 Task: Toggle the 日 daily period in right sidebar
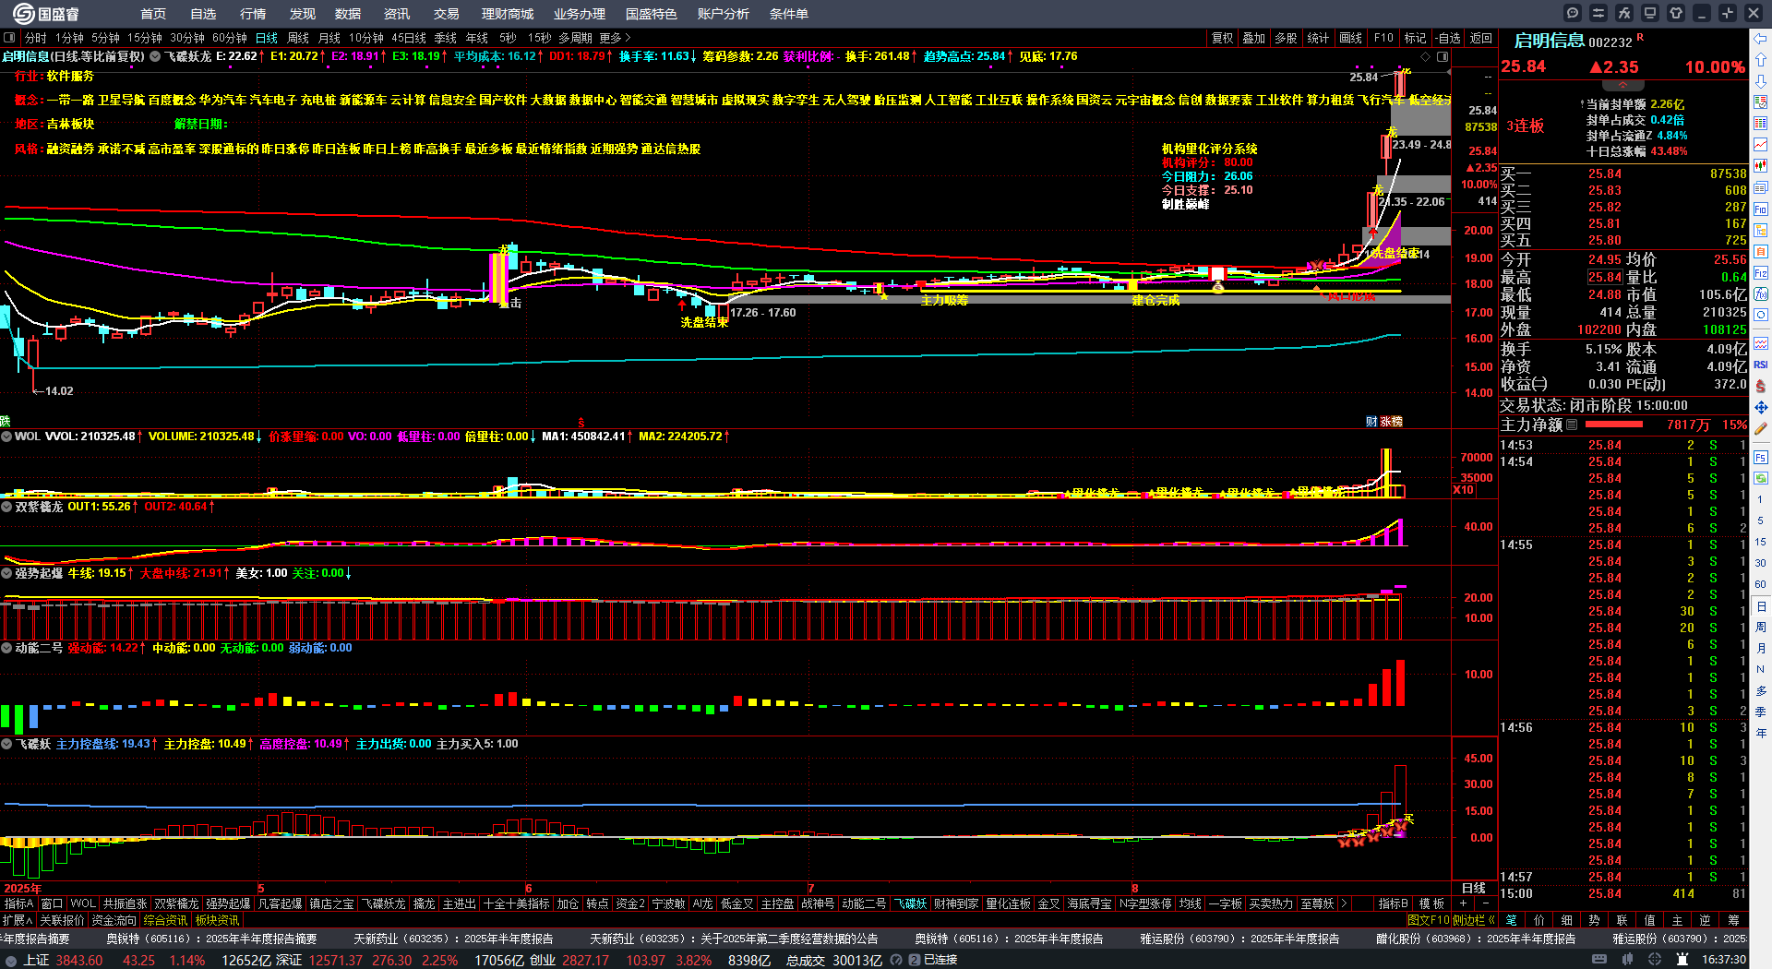click(1761, 606)
